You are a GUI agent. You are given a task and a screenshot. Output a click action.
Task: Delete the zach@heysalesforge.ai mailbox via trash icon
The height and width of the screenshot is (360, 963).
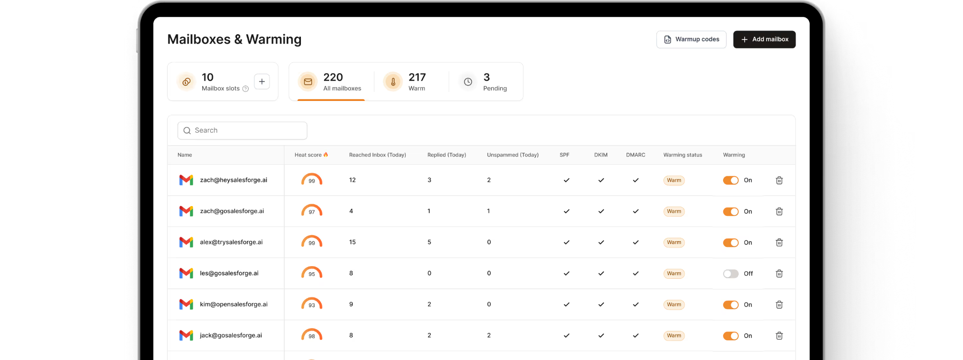coord(779,180)
